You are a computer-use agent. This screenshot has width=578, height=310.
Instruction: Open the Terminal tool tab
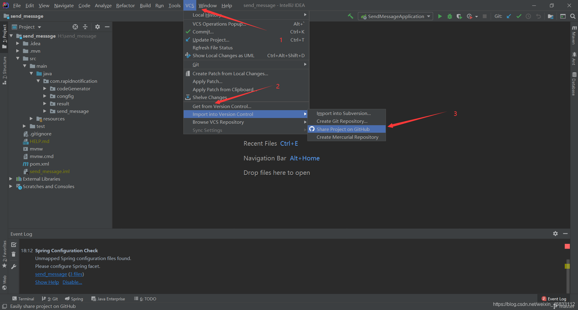23,299
